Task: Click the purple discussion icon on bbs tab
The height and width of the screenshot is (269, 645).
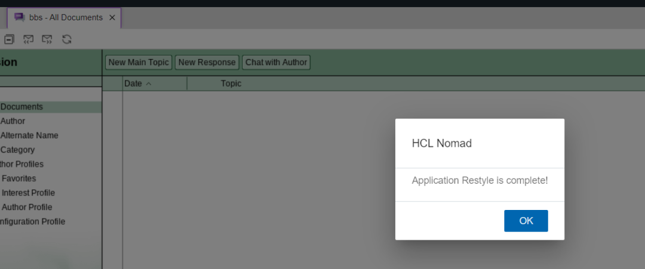Action: pos(19,17)
